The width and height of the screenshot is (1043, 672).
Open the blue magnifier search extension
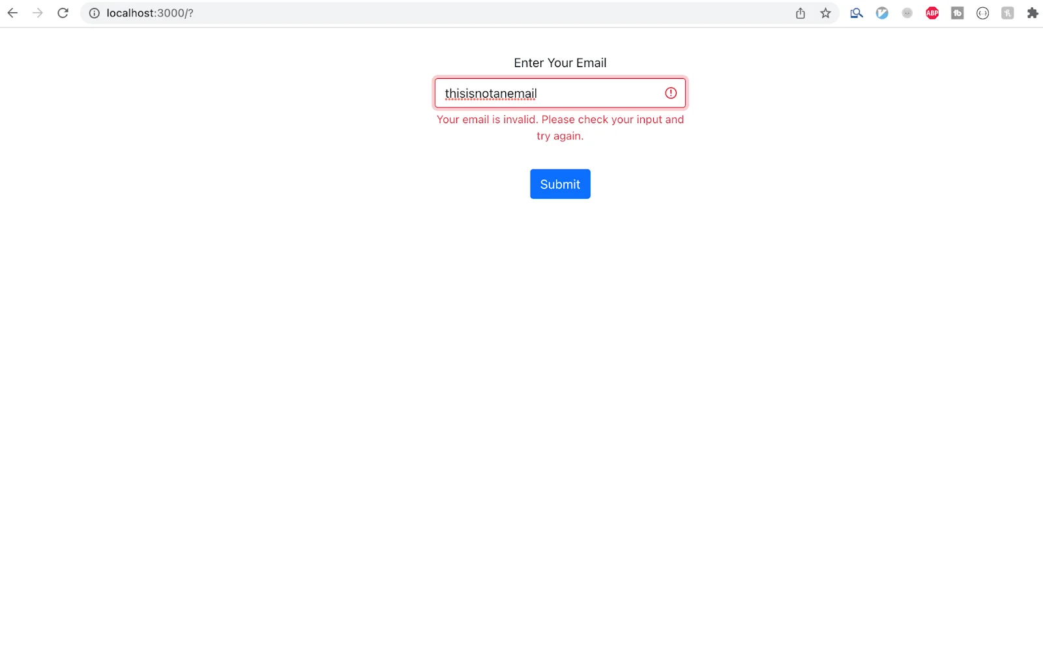pos(856,12)
